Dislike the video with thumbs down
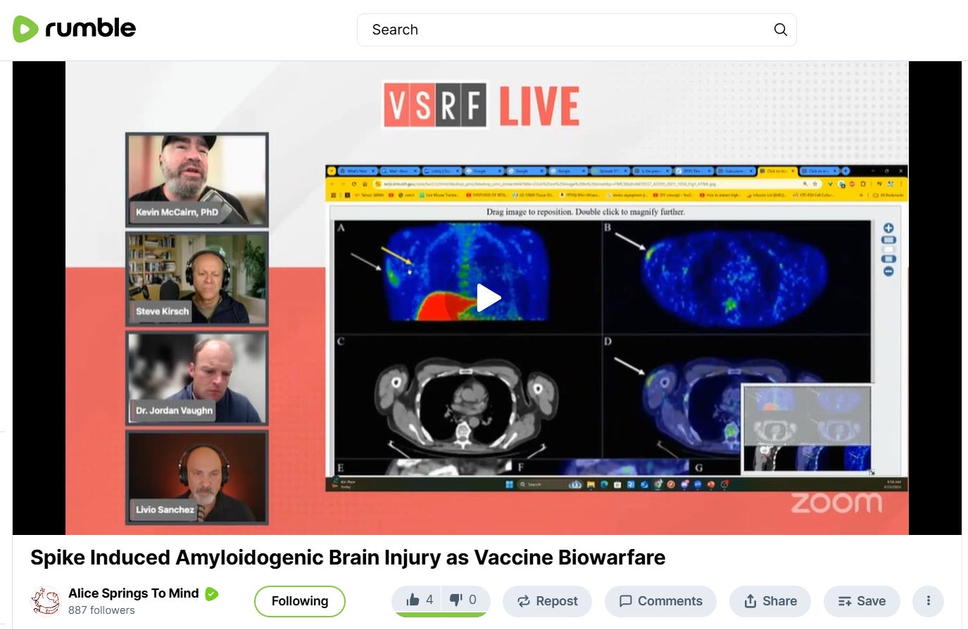The width and height of the screenshot is (968, 630). [x=465, y=600]
